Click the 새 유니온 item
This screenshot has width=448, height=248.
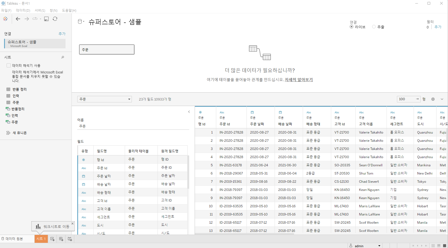coord(16,133)
